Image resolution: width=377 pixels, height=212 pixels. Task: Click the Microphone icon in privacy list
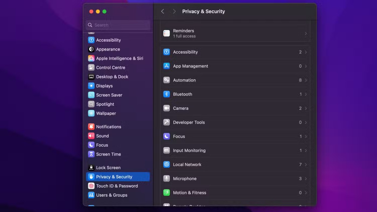pyautogui.click(x=166, y=179)
